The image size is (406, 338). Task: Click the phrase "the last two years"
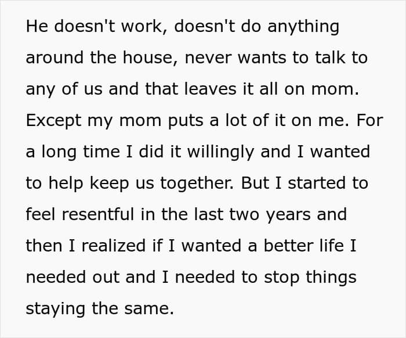click(x=236, y=215)
